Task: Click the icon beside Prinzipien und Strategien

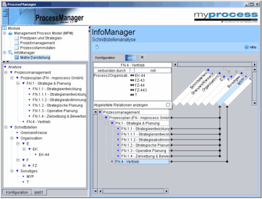Action: point(16,38)
